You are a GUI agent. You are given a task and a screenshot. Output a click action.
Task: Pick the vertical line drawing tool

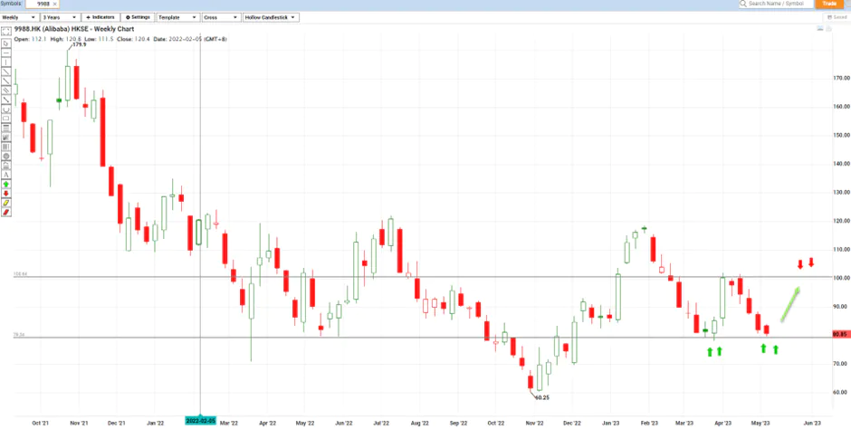[x=6, y=62]
